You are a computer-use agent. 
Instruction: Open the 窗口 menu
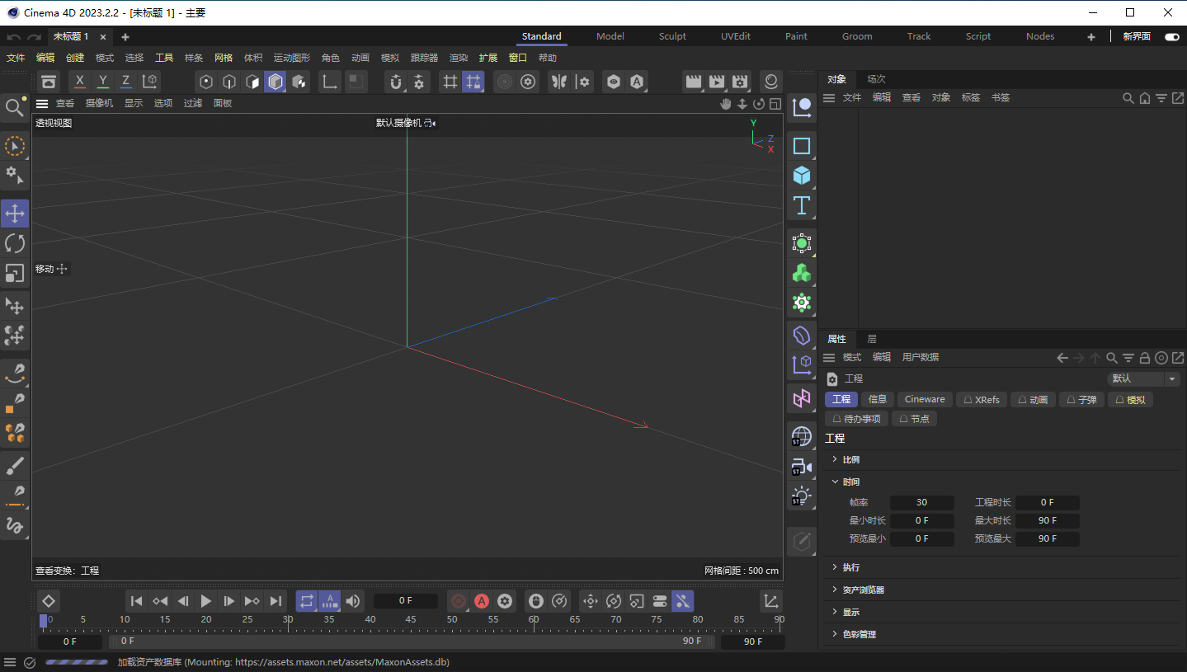click(x=517, y=57)
